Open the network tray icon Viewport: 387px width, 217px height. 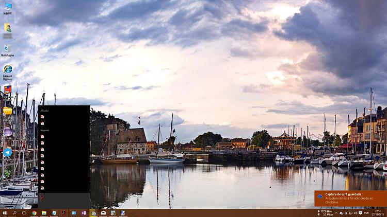350,213
